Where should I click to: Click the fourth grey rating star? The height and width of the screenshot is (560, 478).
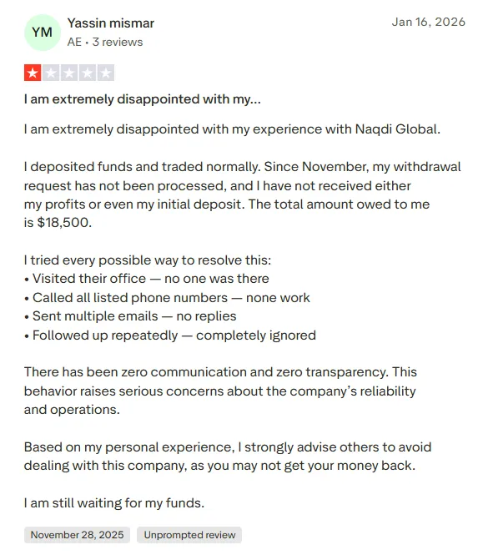coord(88,73)
